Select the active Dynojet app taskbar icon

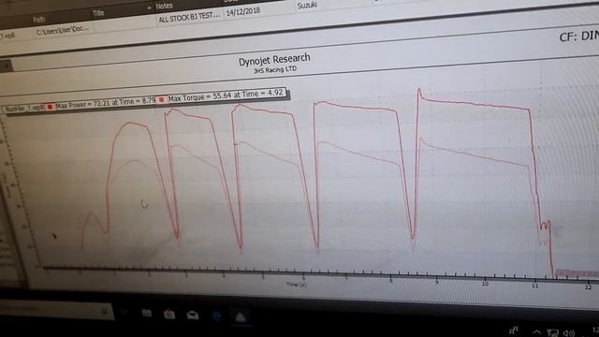tap(241, 316)
